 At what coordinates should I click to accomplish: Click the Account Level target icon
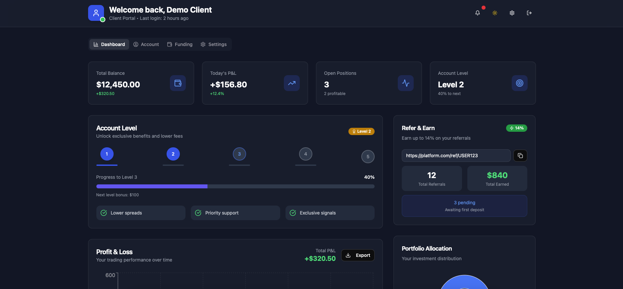519,83
